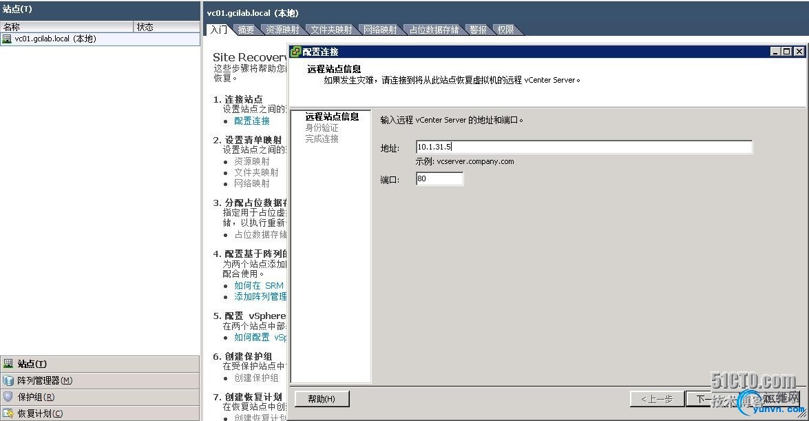Click the 站点(T) navigation icon
Screen dimensions: 809x421
[8, 364]
